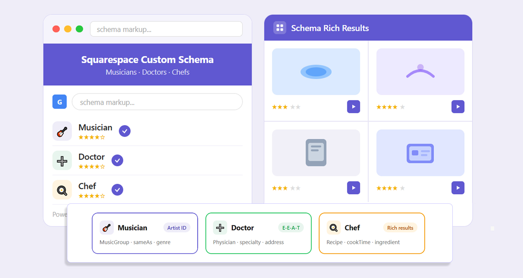Open the Chef schema card
Screen dimensions: 523x278
pyautogui.click(x=372, y=233)
